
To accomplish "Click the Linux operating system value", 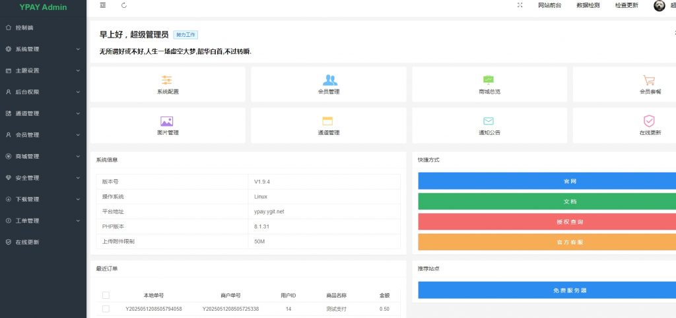I will [x=261, y=197].
